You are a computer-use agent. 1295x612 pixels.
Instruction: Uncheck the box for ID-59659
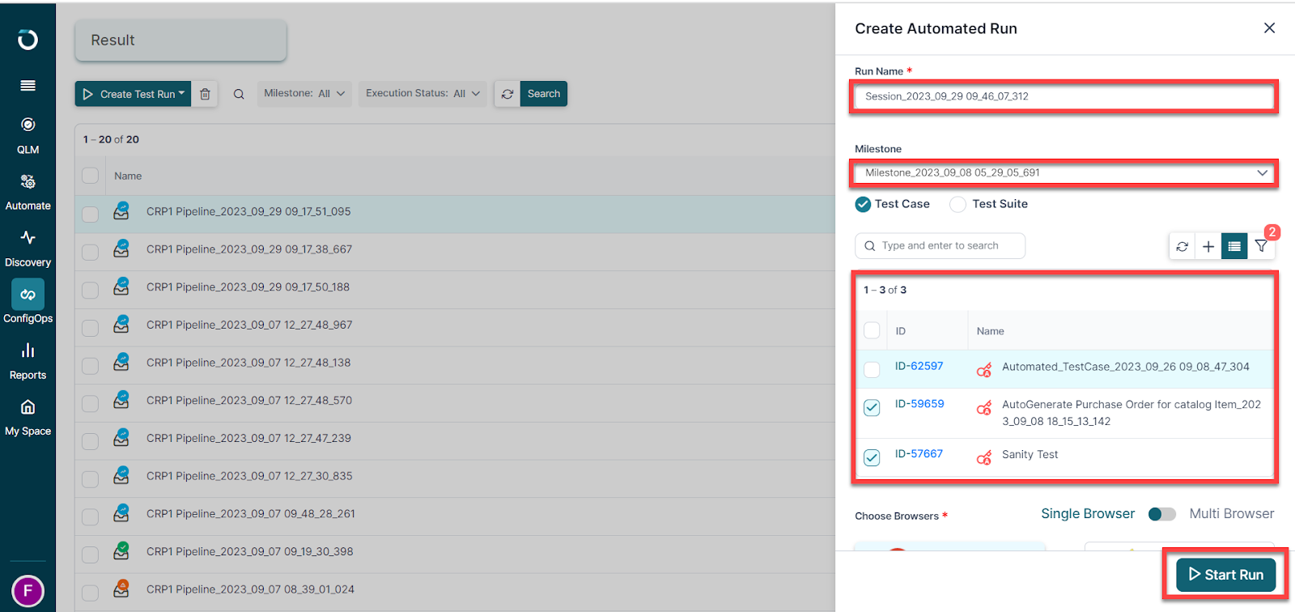872,408
